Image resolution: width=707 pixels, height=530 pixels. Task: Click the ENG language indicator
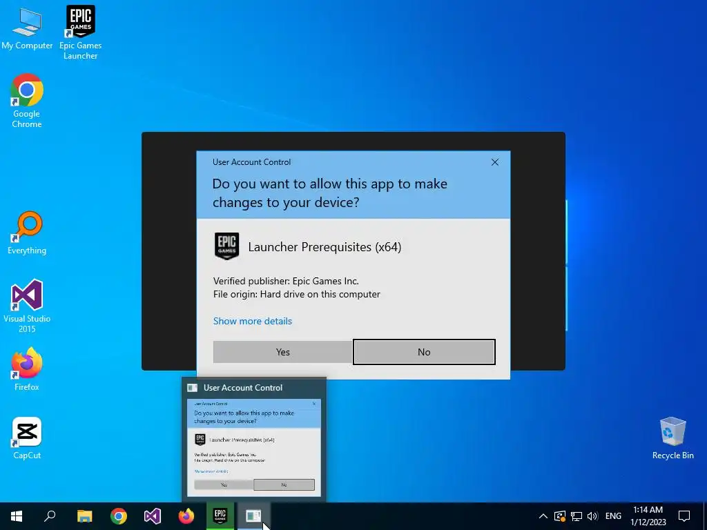(x=613, y=516)
